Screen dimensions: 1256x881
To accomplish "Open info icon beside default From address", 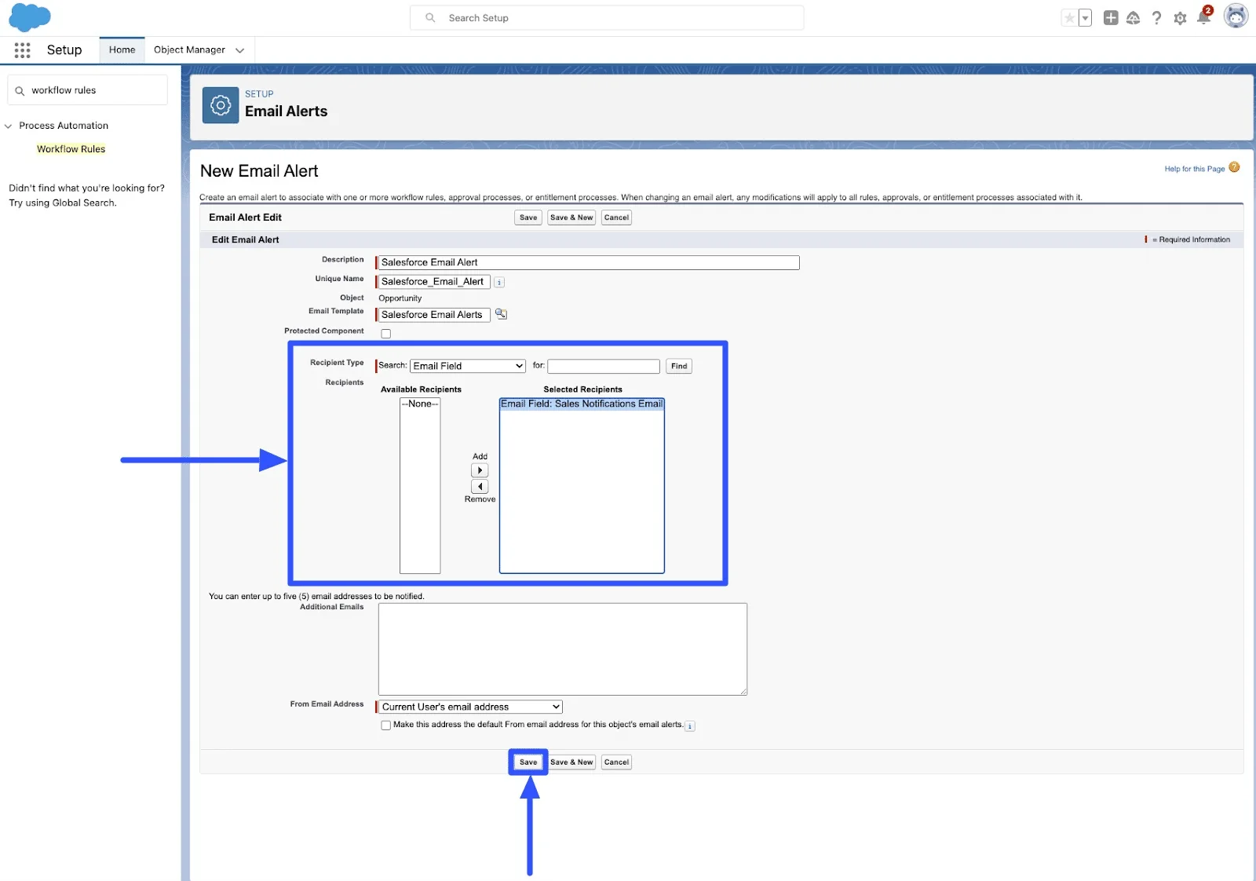I will pyautogui.click(x=690, y=726).
